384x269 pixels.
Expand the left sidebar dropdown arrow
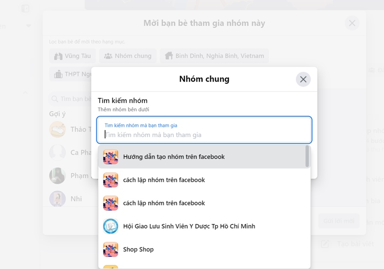click(29, 26)
